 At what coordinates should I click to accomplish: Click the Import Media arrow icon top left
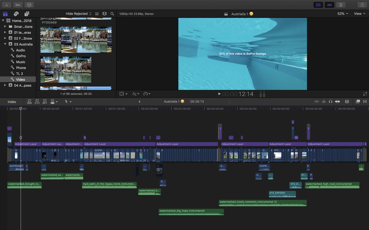6,5
